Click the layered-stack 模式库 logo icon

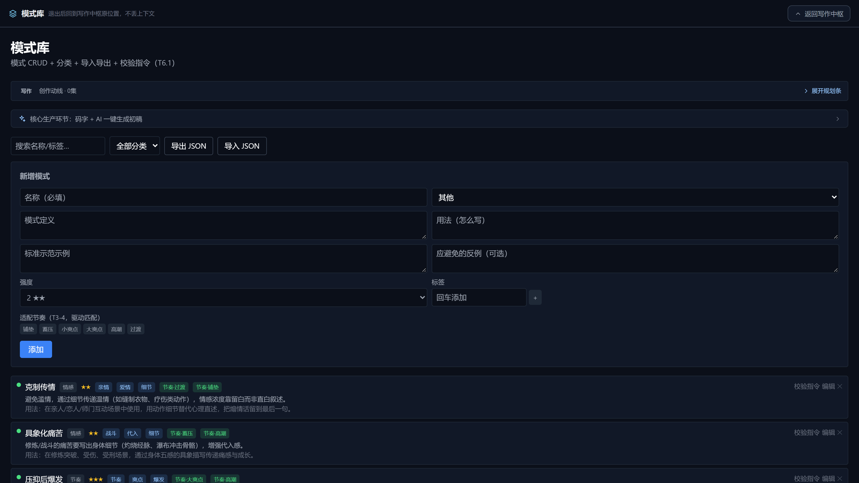(13, 14)
